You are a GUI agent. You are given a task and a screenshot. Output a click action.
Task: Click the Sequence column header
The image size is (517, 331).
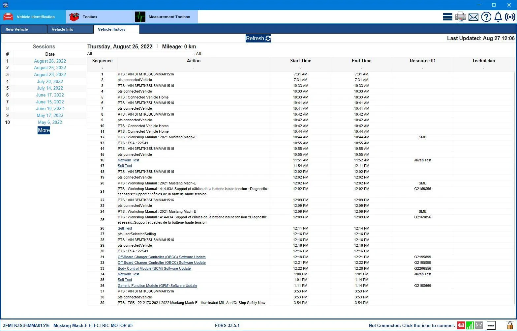point(102,61)
